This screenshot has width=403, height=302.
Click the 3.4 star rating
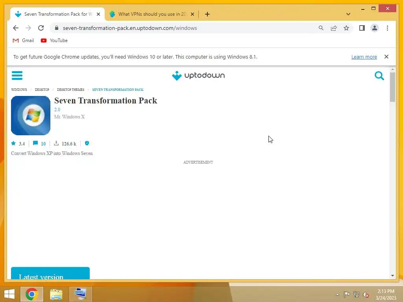(x=18, y=144)
